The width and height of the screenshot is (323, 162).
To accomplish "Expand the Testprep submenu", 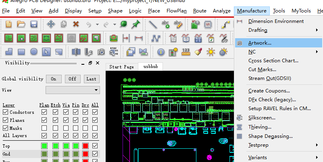I will coord(278,145).
